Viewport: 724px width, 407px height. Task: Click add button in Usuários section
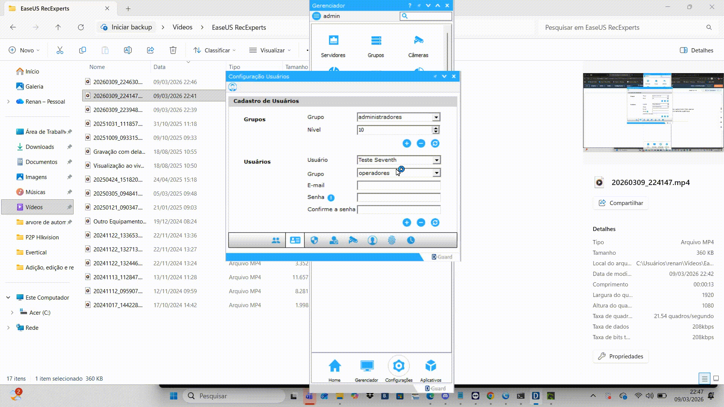pyautogui.click(x=406, y=223)
